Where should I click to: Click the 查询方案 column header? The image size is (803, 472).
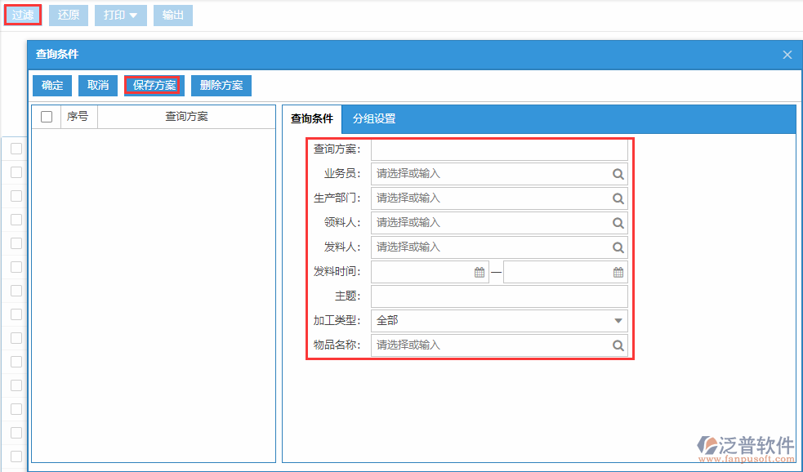tap(186, 117)
